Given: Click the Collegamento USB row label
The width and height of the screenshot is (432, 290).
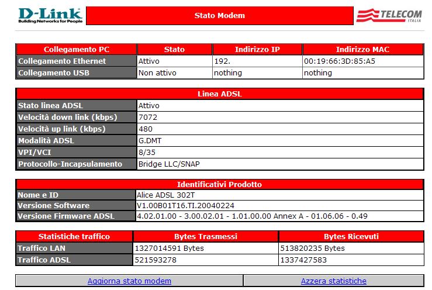Looking at the screenshot, I should [54, 73].
